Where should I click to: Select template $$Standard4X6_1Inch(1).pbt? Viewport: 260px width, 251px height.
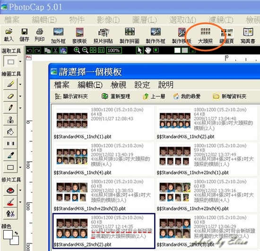point(104,123)
